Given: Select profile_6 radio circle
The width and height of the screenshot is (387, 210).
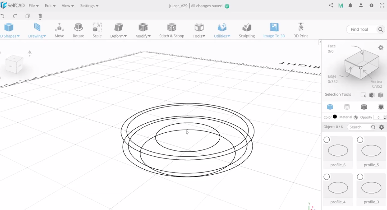Looking at the screenshot, I should click(327, 140).
